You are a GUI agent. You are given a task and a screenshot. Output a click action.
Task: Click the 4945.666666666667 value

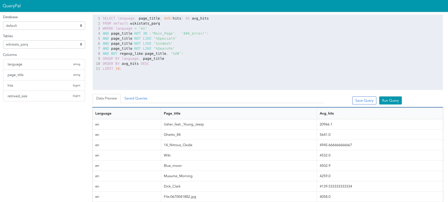coord(336,145)
